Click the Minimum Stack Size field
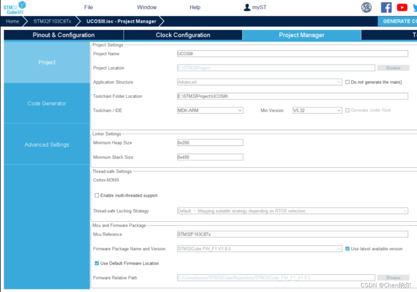This screenshot has width=417, height=292. click(x=210, y=157)
